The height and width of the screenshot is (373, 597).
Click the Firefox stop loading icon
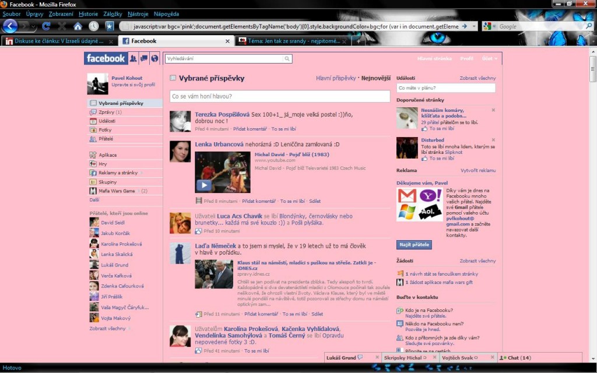62,26
